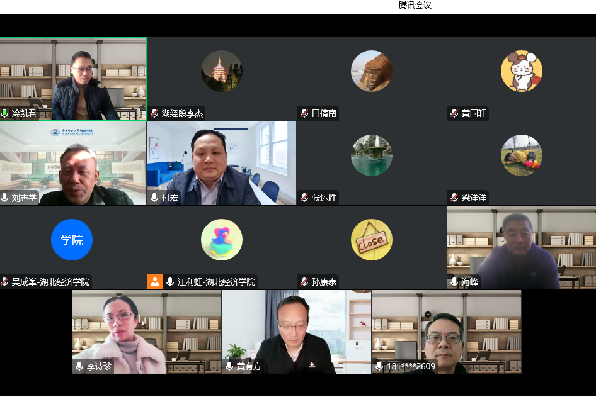Click the orange person icon beside 汪利虹
This screenshot has width=596, height=397.
(155, 282)
